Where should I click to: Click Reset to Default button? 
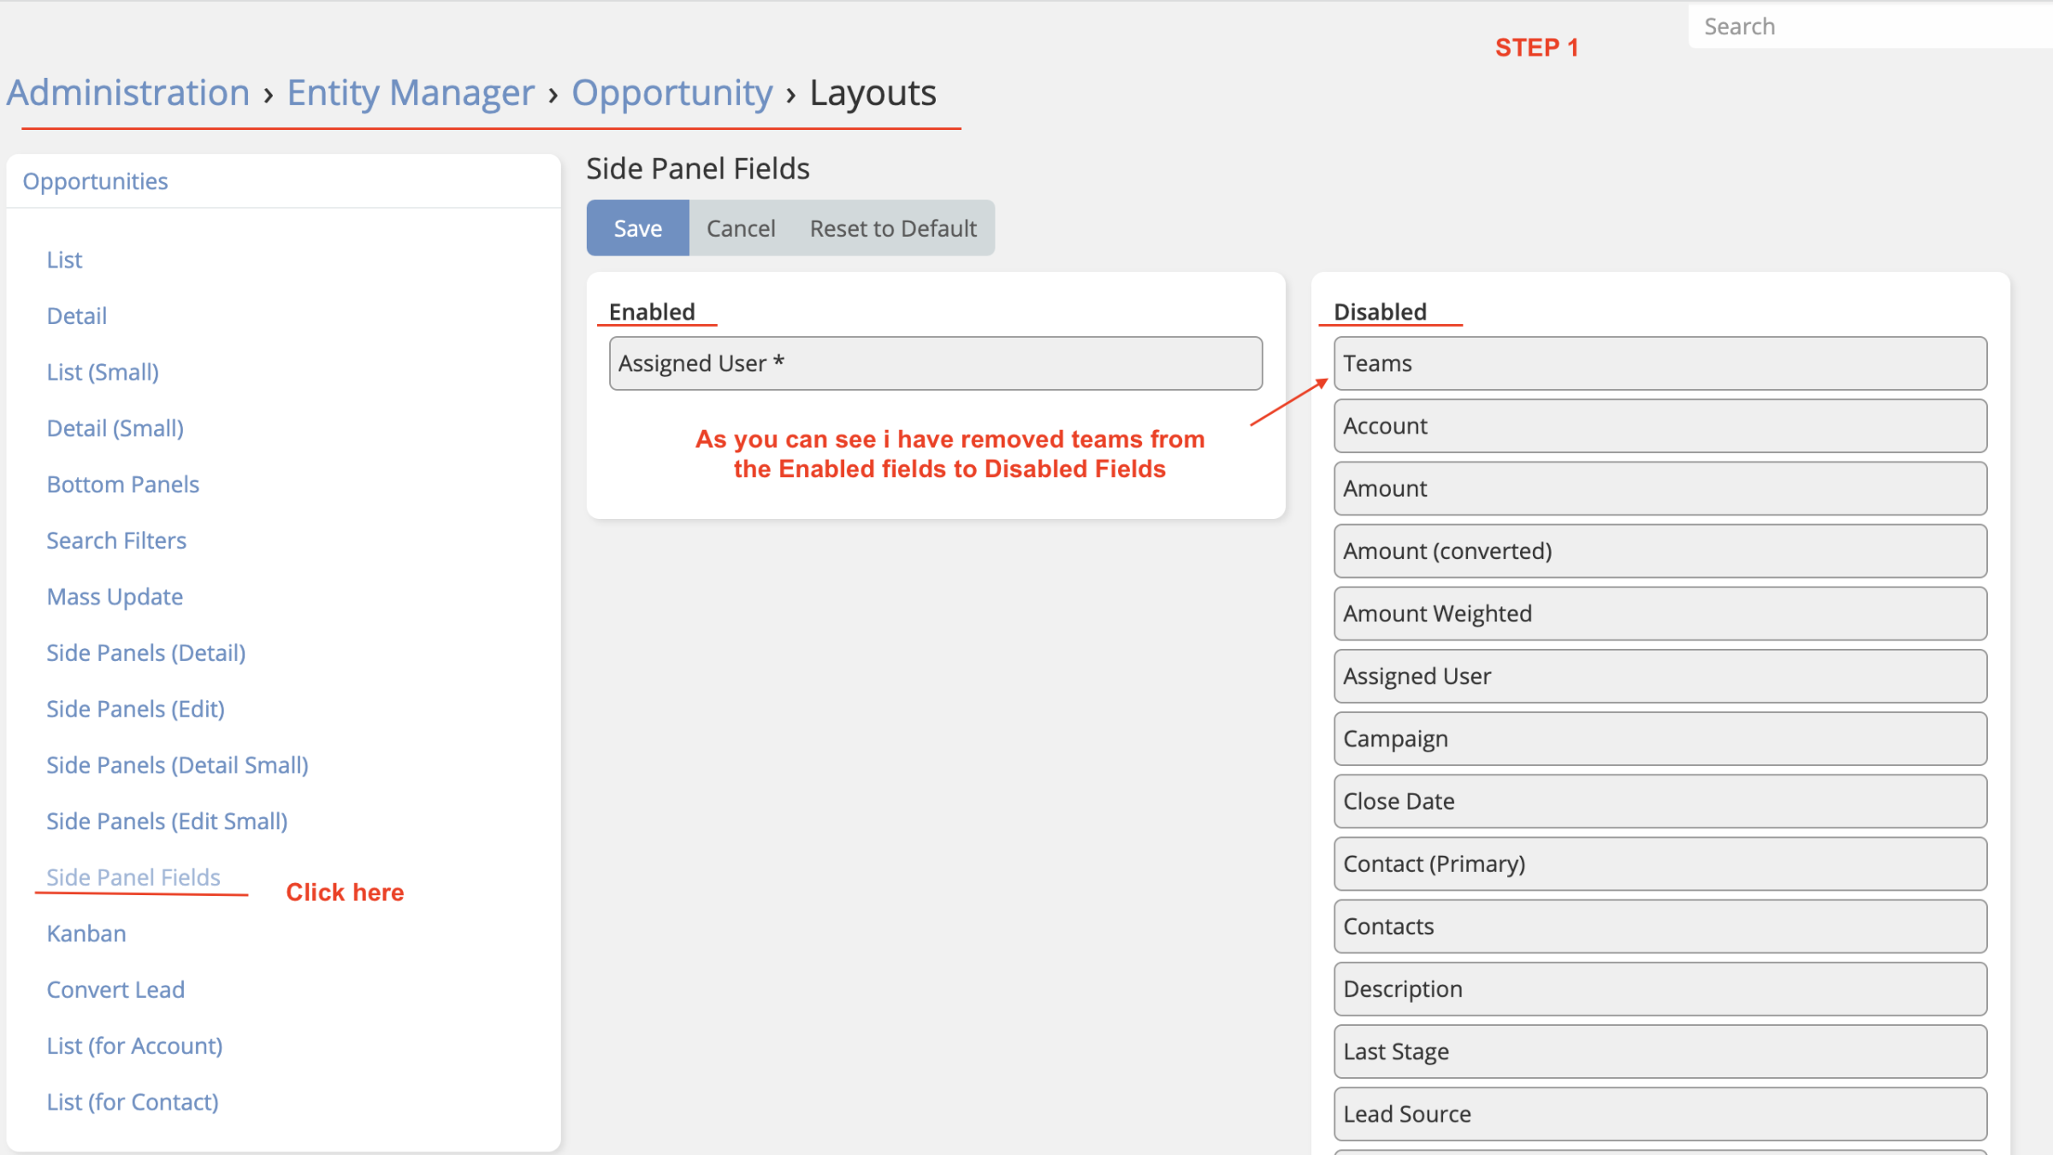click(x=892, y=228)
